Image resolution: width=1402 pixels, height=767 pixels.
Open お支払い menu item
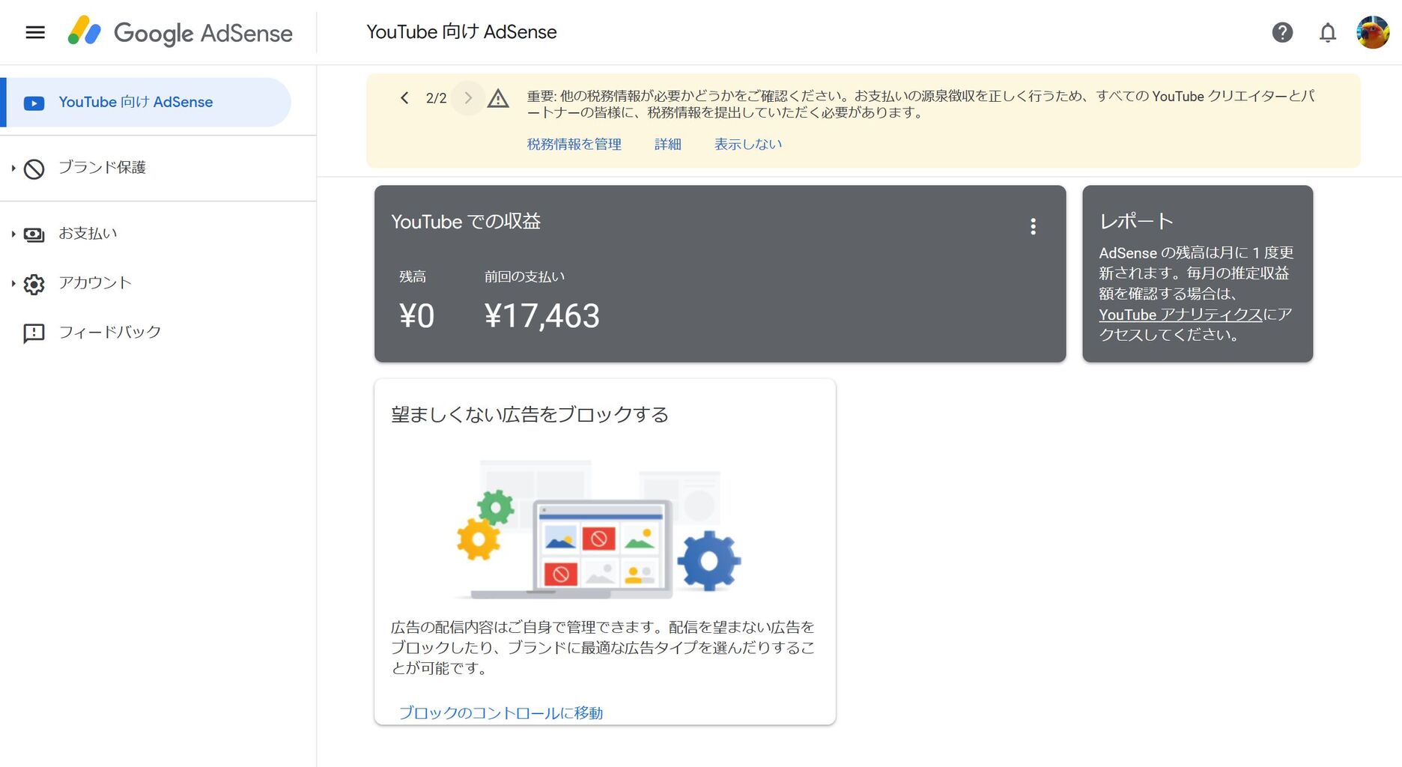click(x=88, y=234)
